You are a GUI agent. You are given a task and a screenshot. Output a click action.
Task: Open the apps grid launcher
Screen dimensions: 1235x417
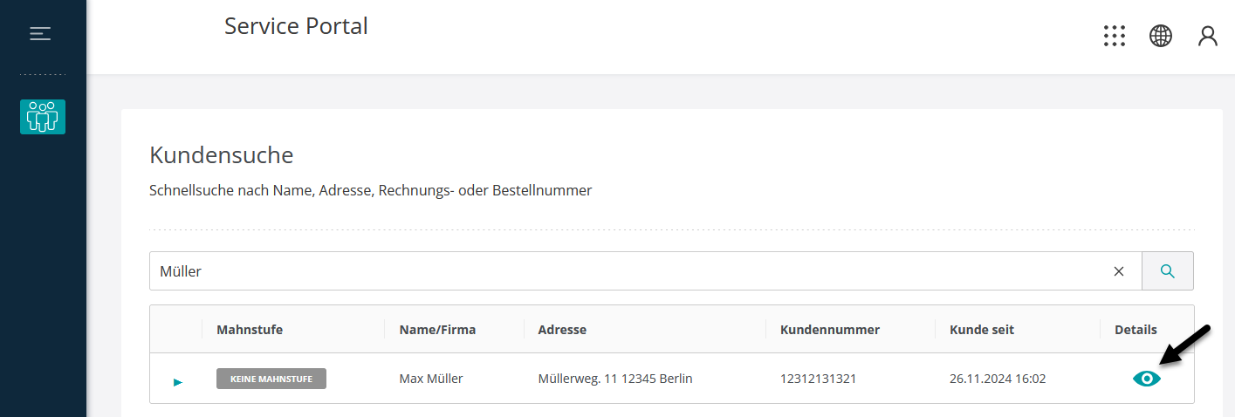point(1115,36)
